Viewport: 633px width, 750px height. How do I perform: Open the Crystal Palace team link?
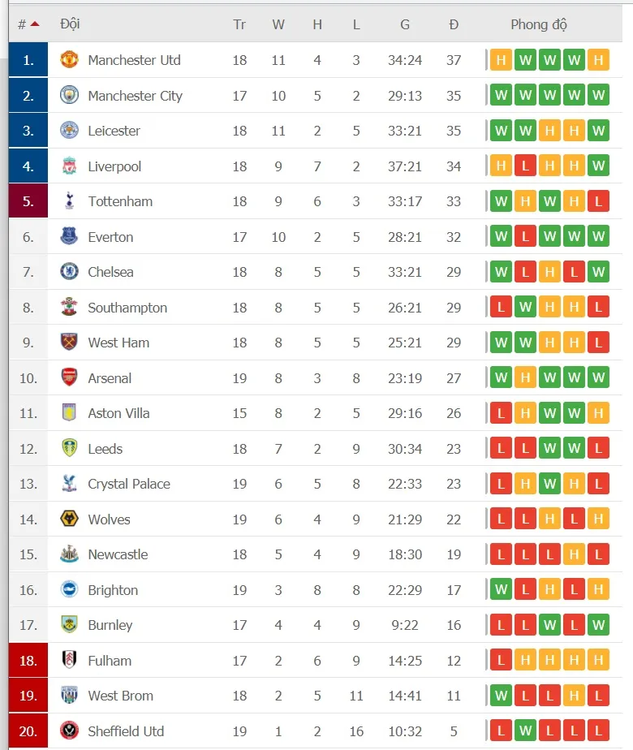129,484
